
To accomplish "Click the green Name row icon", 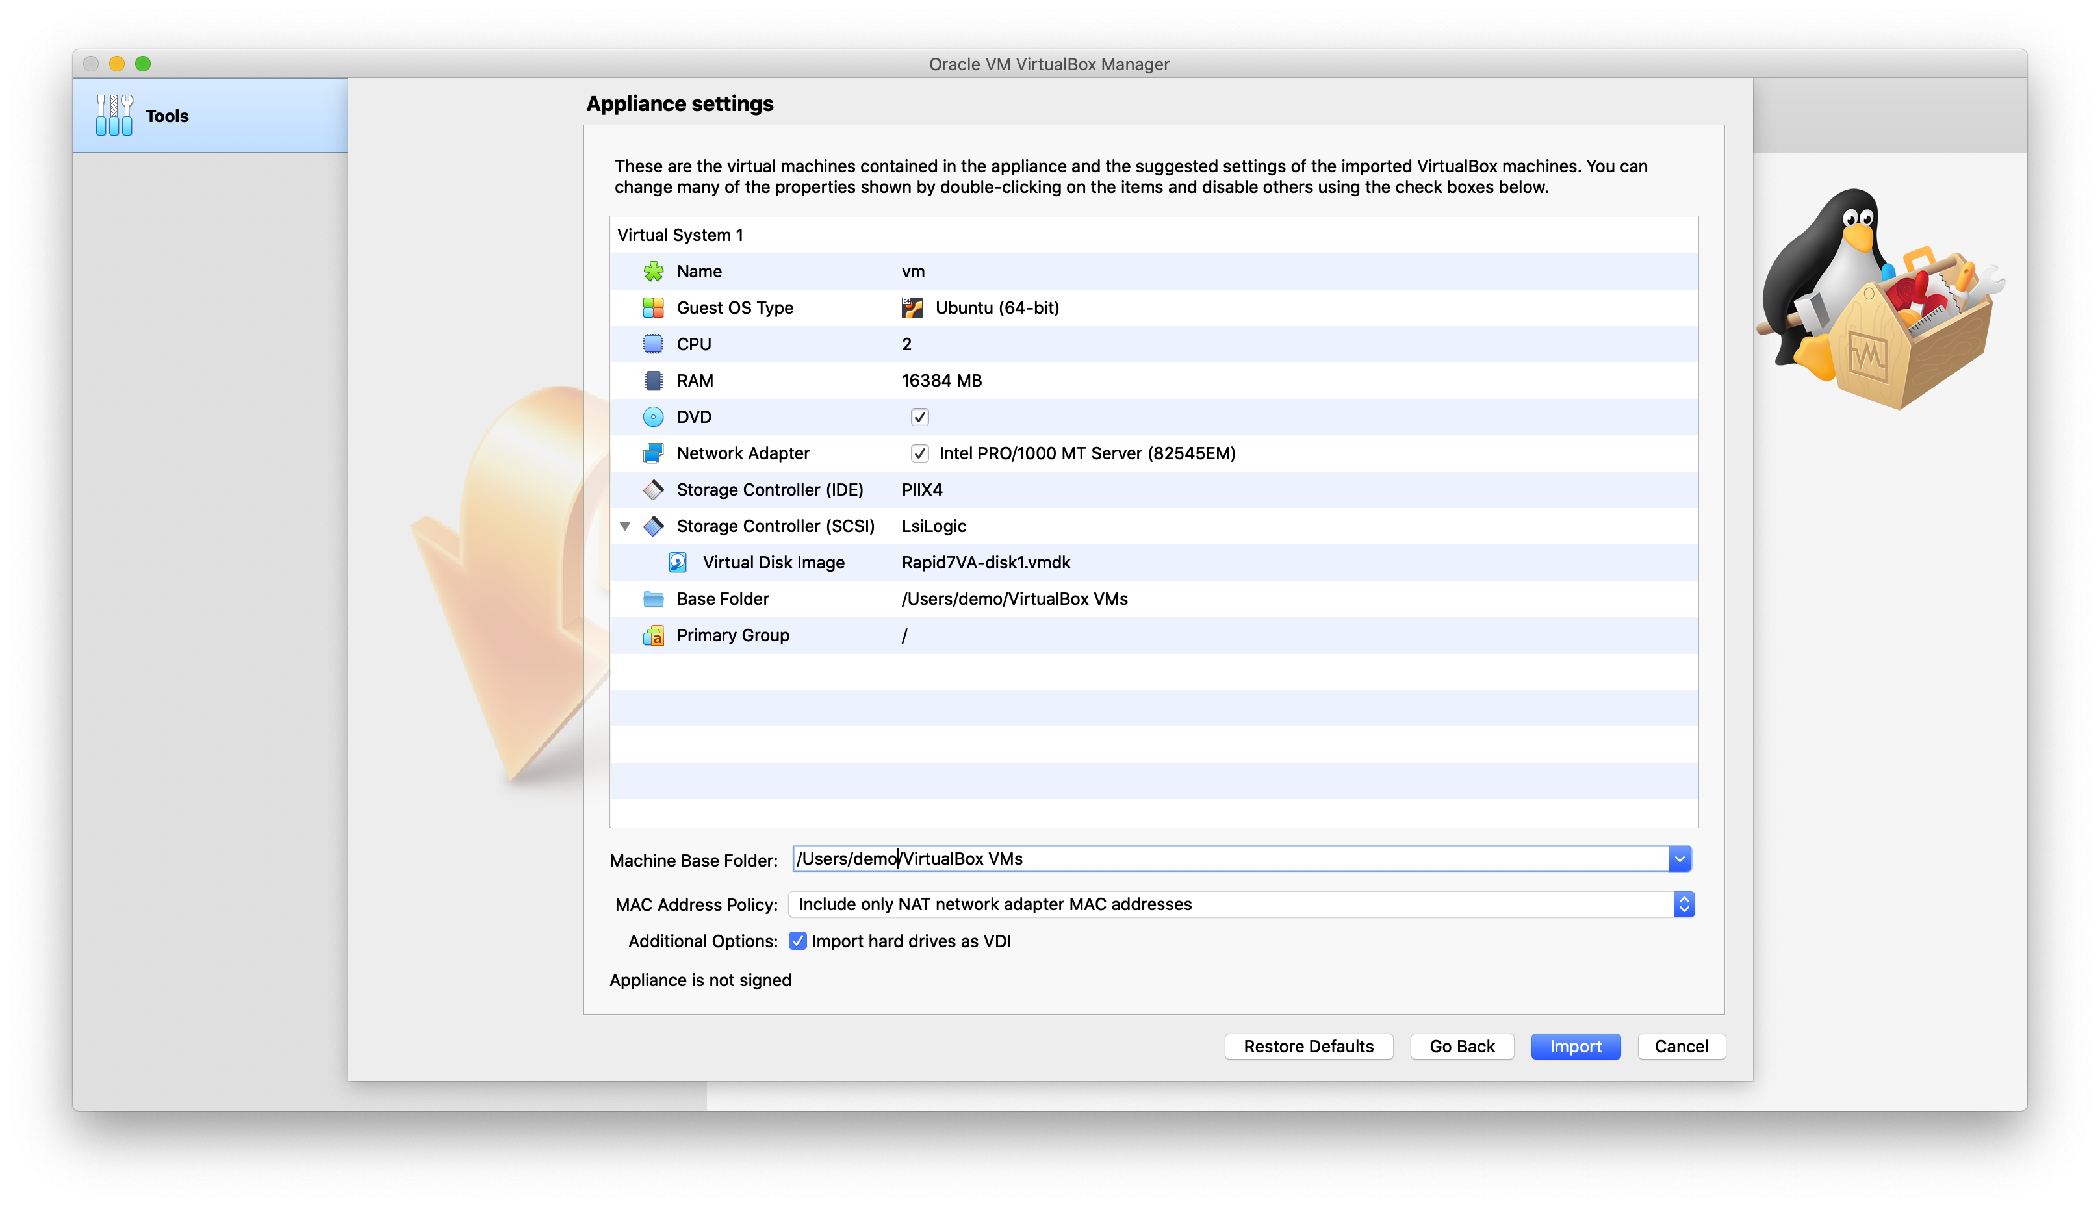I will coord(653,271).
